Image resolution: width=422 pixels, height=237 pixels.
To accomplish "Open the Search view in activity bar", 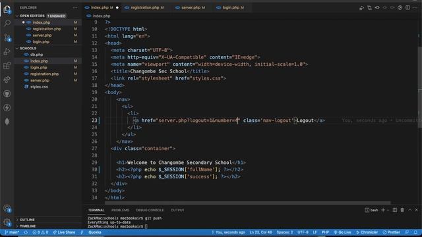I will pos(7,23).
